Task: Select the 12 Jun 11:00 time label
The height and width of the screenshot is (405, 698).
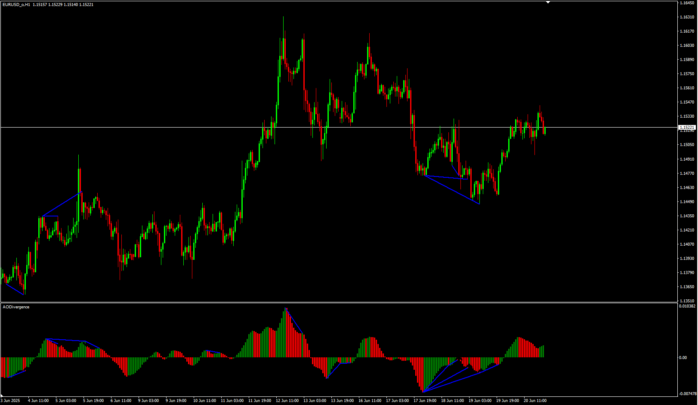Action: click(287, 401)
